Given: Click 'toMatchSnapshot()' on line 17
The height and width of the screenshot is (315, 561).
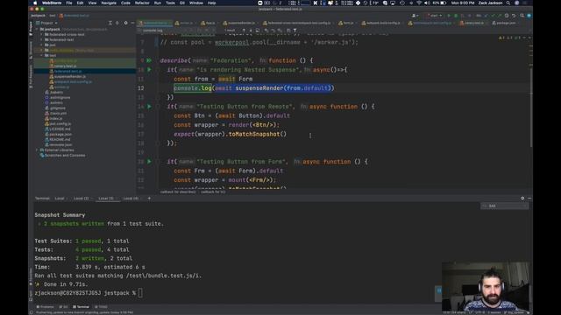Looking at the screenshot, I should click(257, 134).
